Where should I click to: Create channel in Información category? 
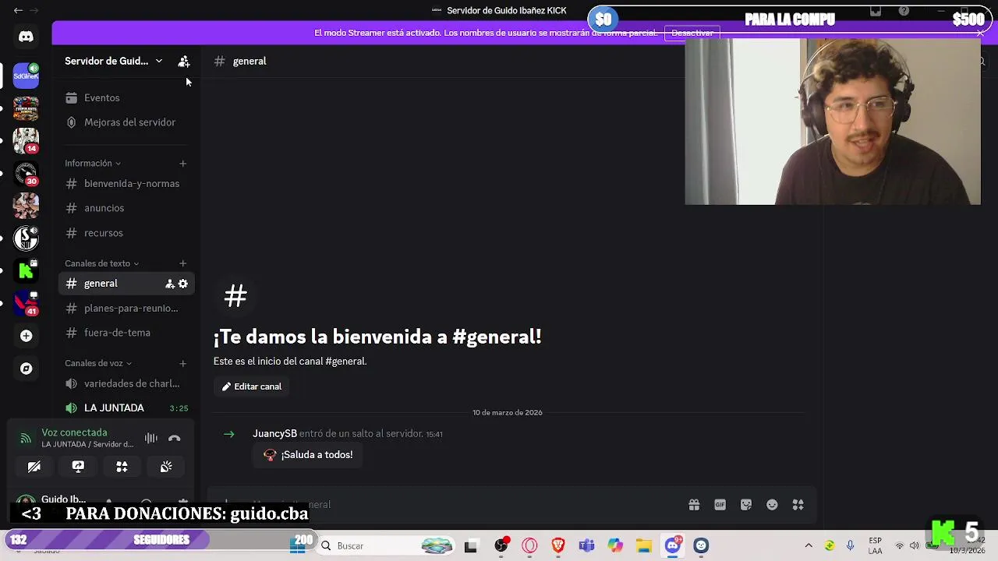click(x=182, y=164)
